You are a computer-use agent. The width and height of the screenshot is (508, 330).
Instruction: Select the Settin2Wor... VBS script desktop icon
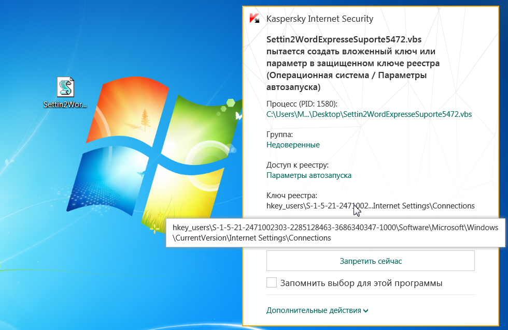pyautogui.click(x=65, y=87)
